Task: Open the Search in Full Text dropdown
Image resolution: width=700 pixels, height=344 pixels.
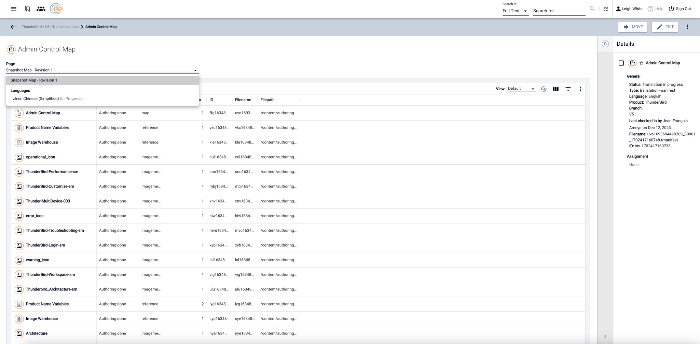Action: pyautogui.click(x=515, y=11)
